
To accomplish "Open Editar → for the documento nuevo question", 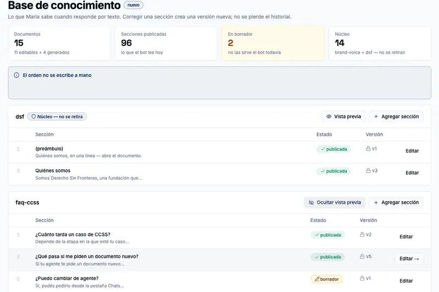I will [409, 259].
